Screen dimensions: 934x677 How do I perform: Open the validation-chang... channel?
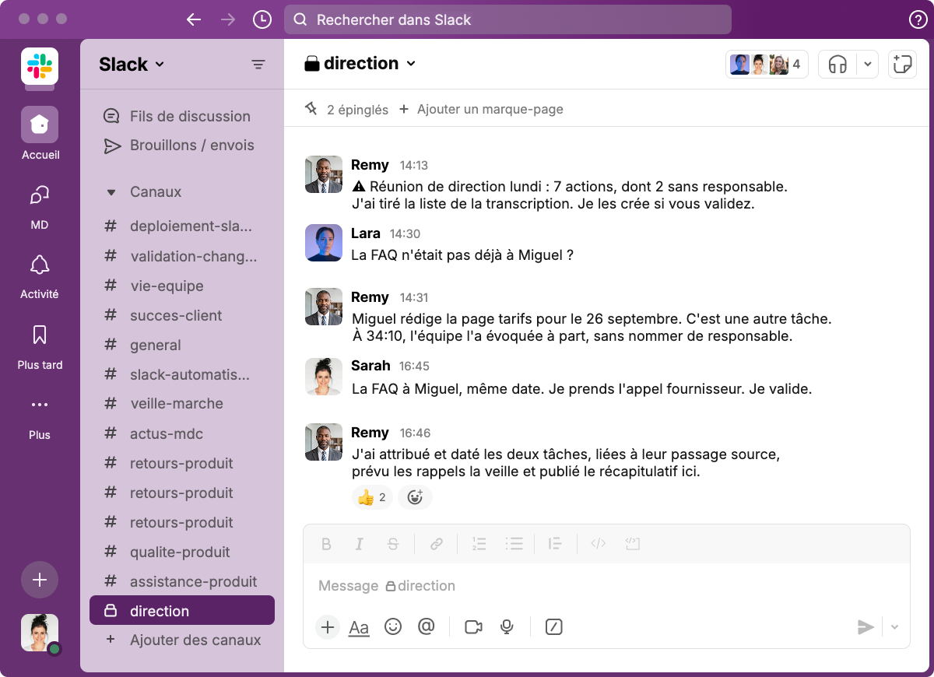point(182,256)
